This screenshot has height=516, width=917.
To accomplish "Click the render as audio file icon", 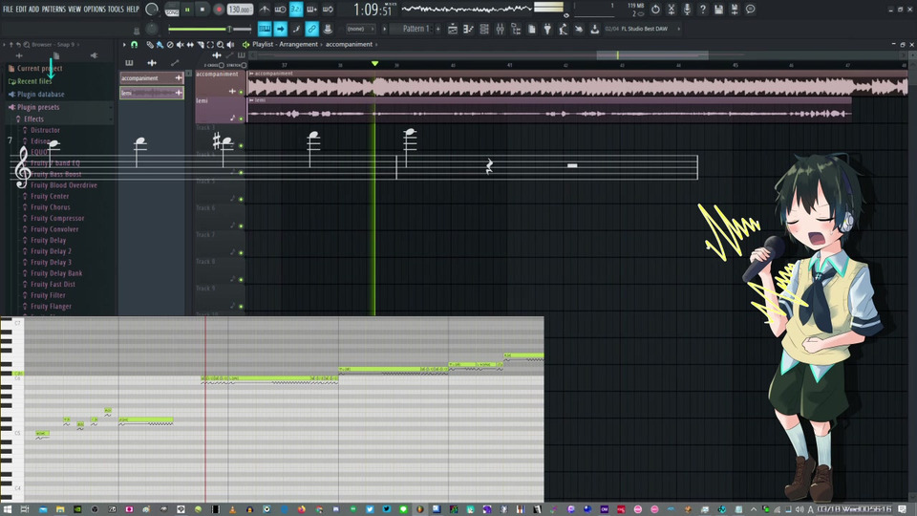I will [735, 10].
